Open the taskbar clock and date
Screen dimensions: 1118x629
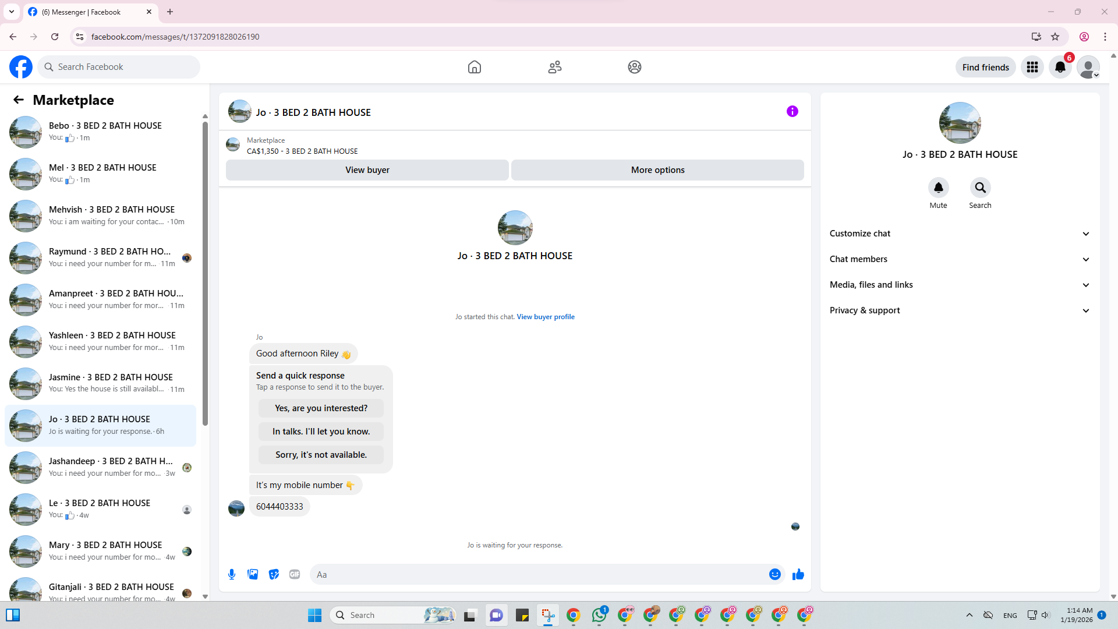point(1077,615)
